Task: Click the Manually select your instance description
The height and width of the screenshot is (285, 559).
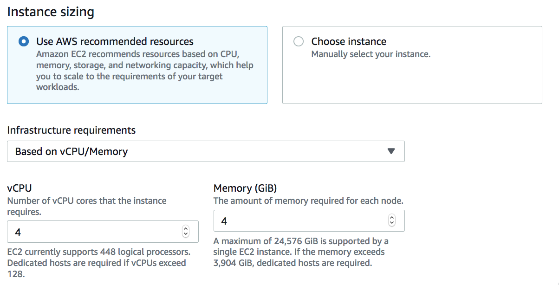Action: click(370, 54)
